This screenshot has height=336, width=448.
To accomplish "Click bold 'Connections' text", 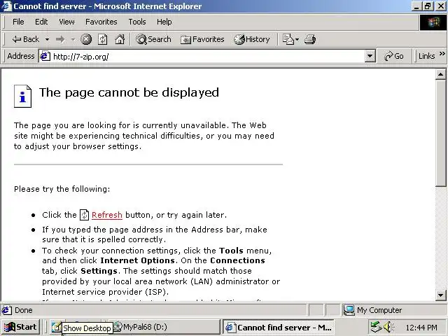I will 237,260.
